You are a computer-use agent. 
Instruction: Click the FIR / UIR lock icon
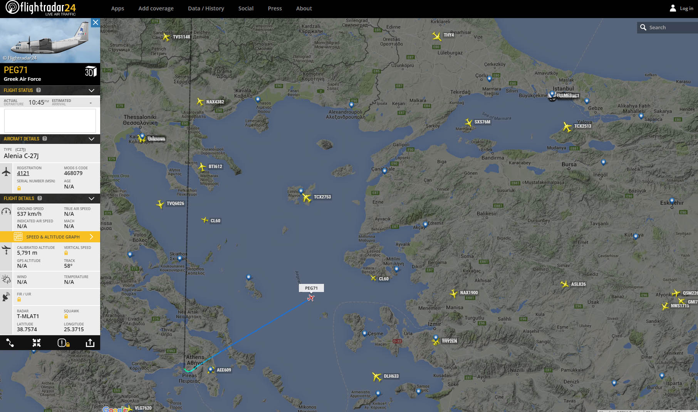pyautogui.click(x=19, y=299)
